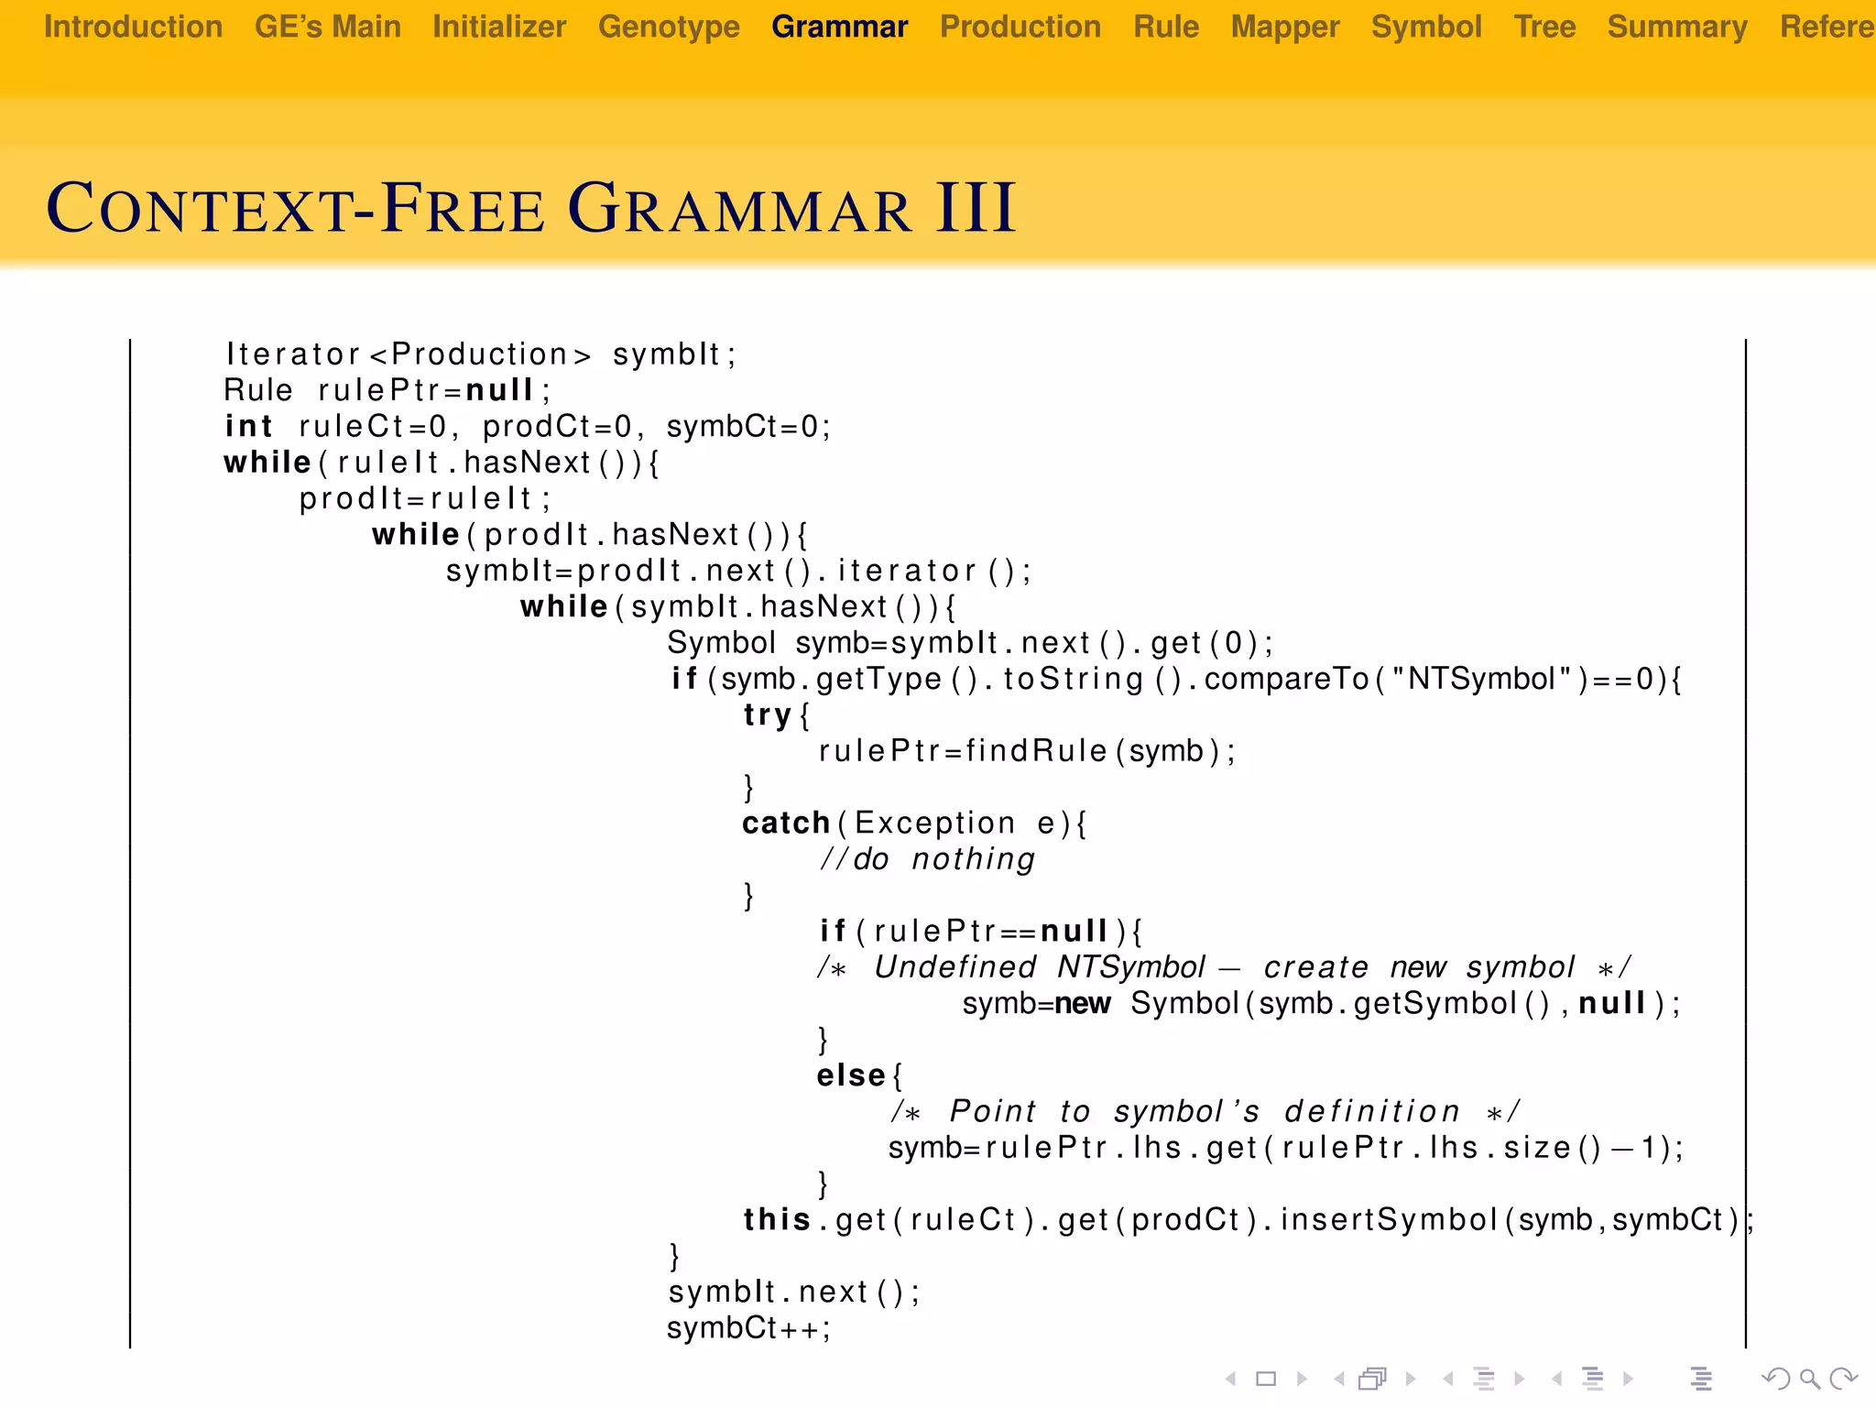Screen dimensions: 1876x1407
Task: Click the 'symbIt=prodIt.next().iterator();' line
Action: (739, 571)
